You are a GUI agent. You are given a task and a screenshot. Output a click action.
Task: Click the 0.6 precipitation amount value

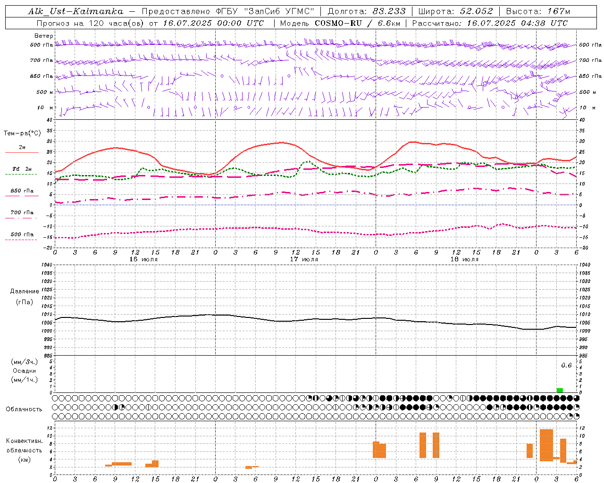566,366
